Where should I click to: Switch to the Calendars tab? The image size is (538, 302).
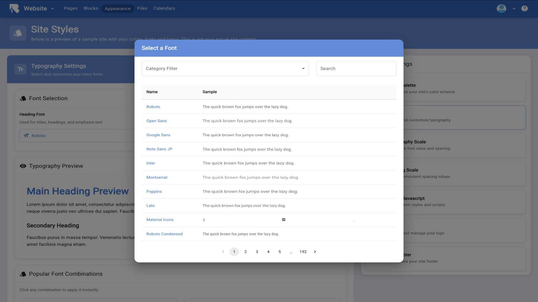click(164, 8)
